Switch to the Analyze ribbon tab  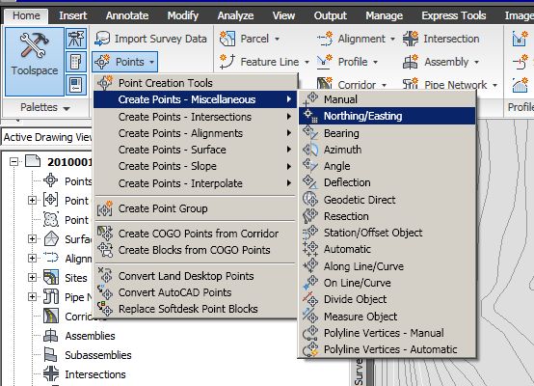[235, 15]
